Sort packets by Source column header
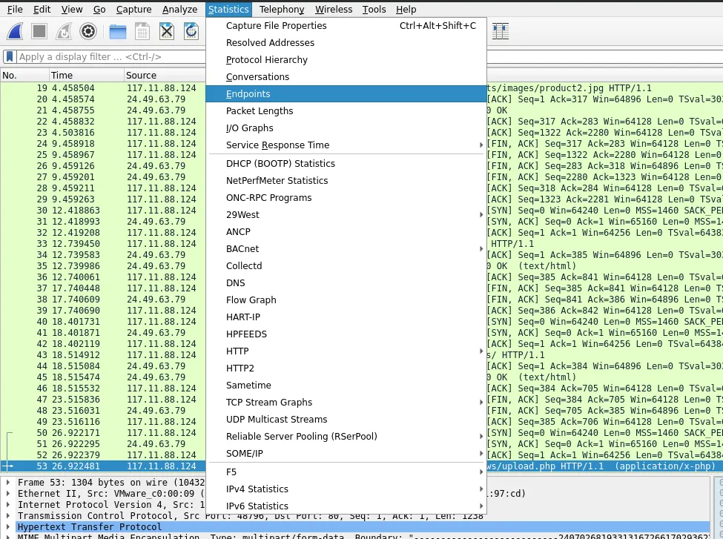 click(165, 75)
